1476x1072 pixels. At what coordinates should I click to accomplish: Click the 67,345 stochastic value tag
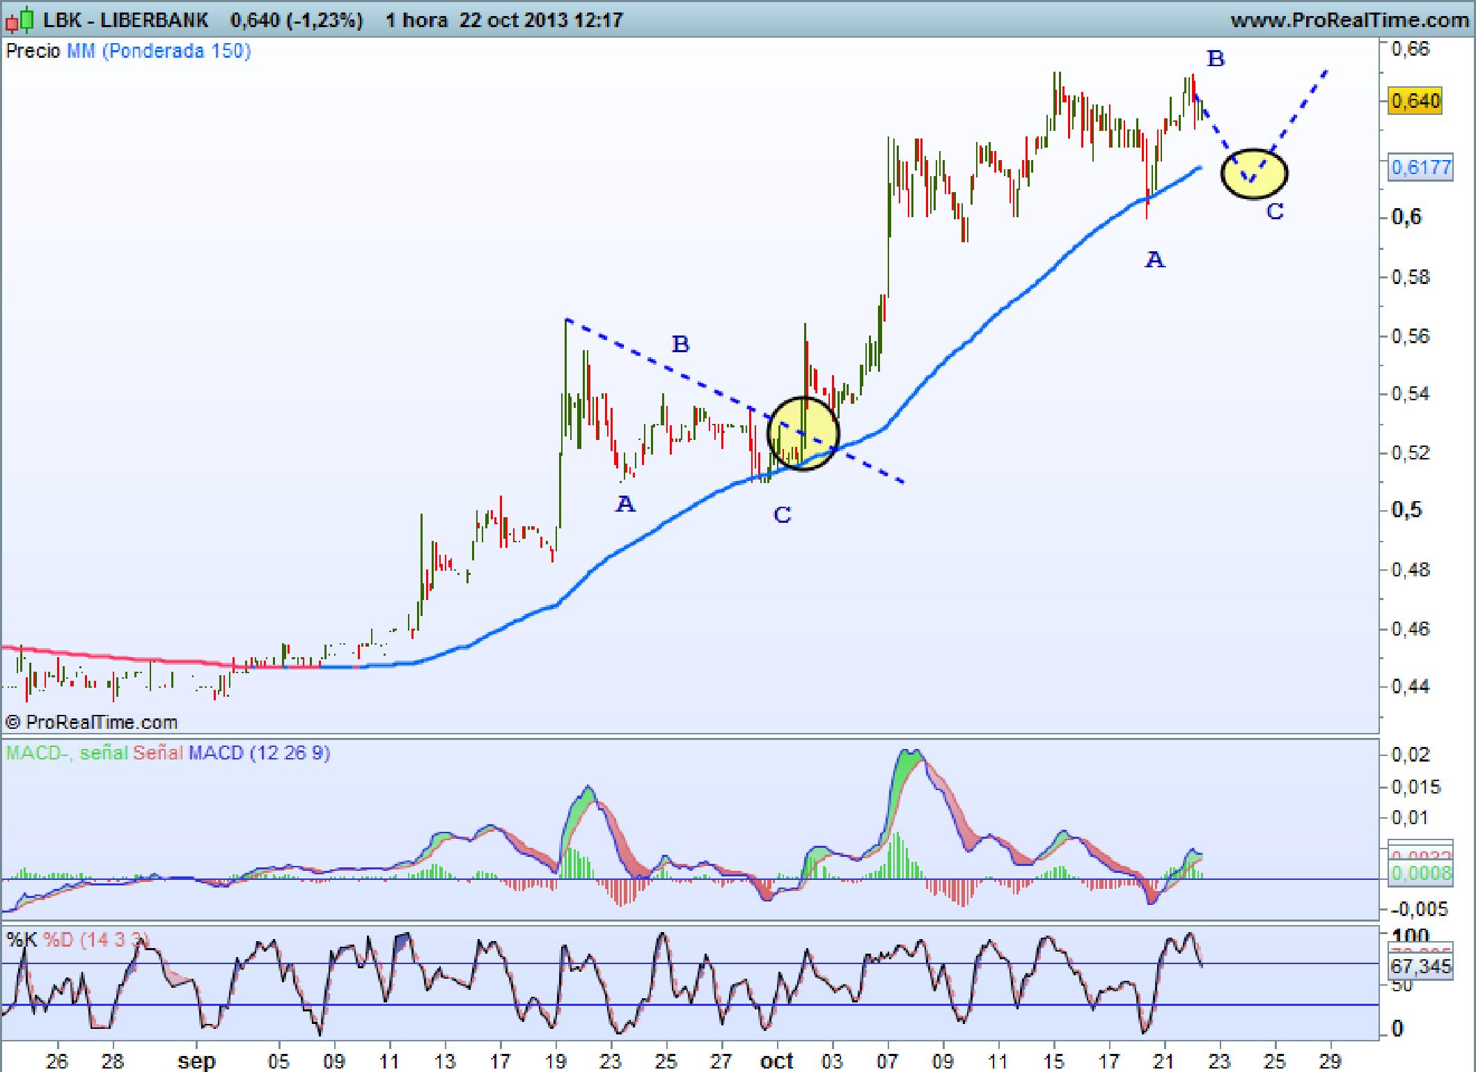point(1420,966)
